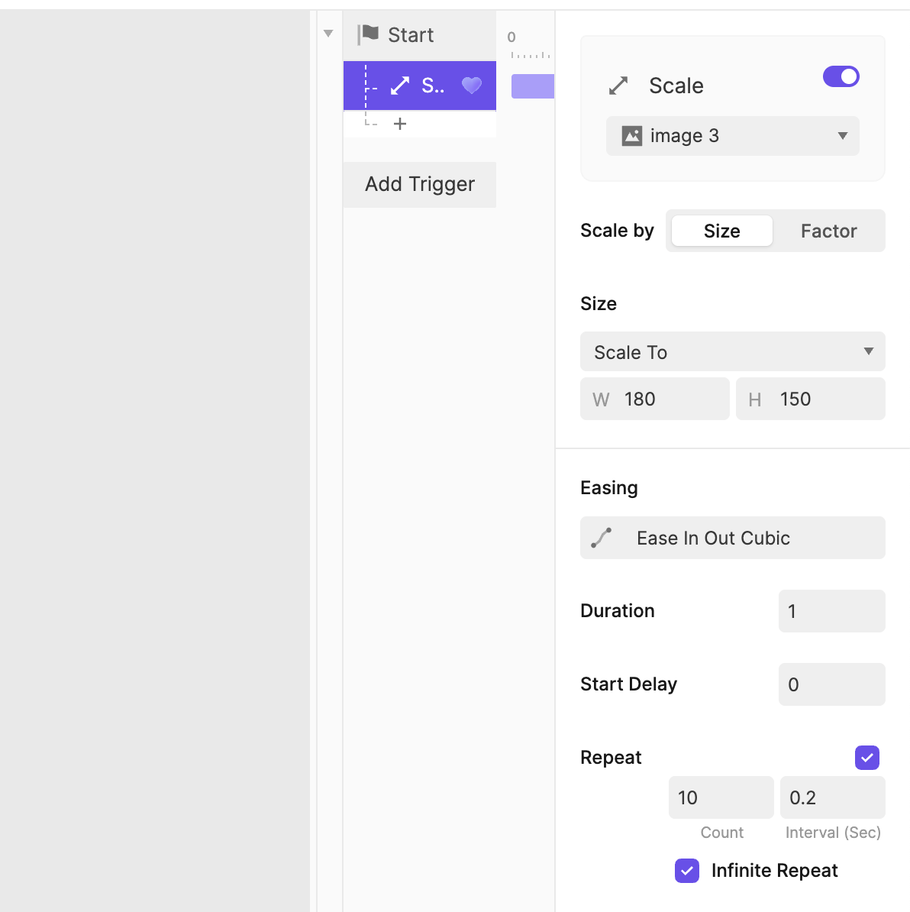
Task: Click the easing curve icon
Action: [x=602, y=538]
